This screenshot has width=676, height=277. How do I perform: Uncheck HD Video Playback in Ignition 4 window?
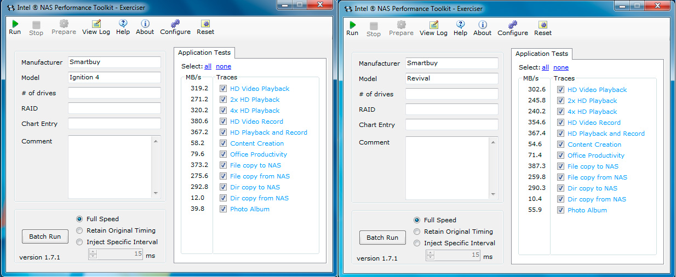pyautogui.click(x=223, y=89)
